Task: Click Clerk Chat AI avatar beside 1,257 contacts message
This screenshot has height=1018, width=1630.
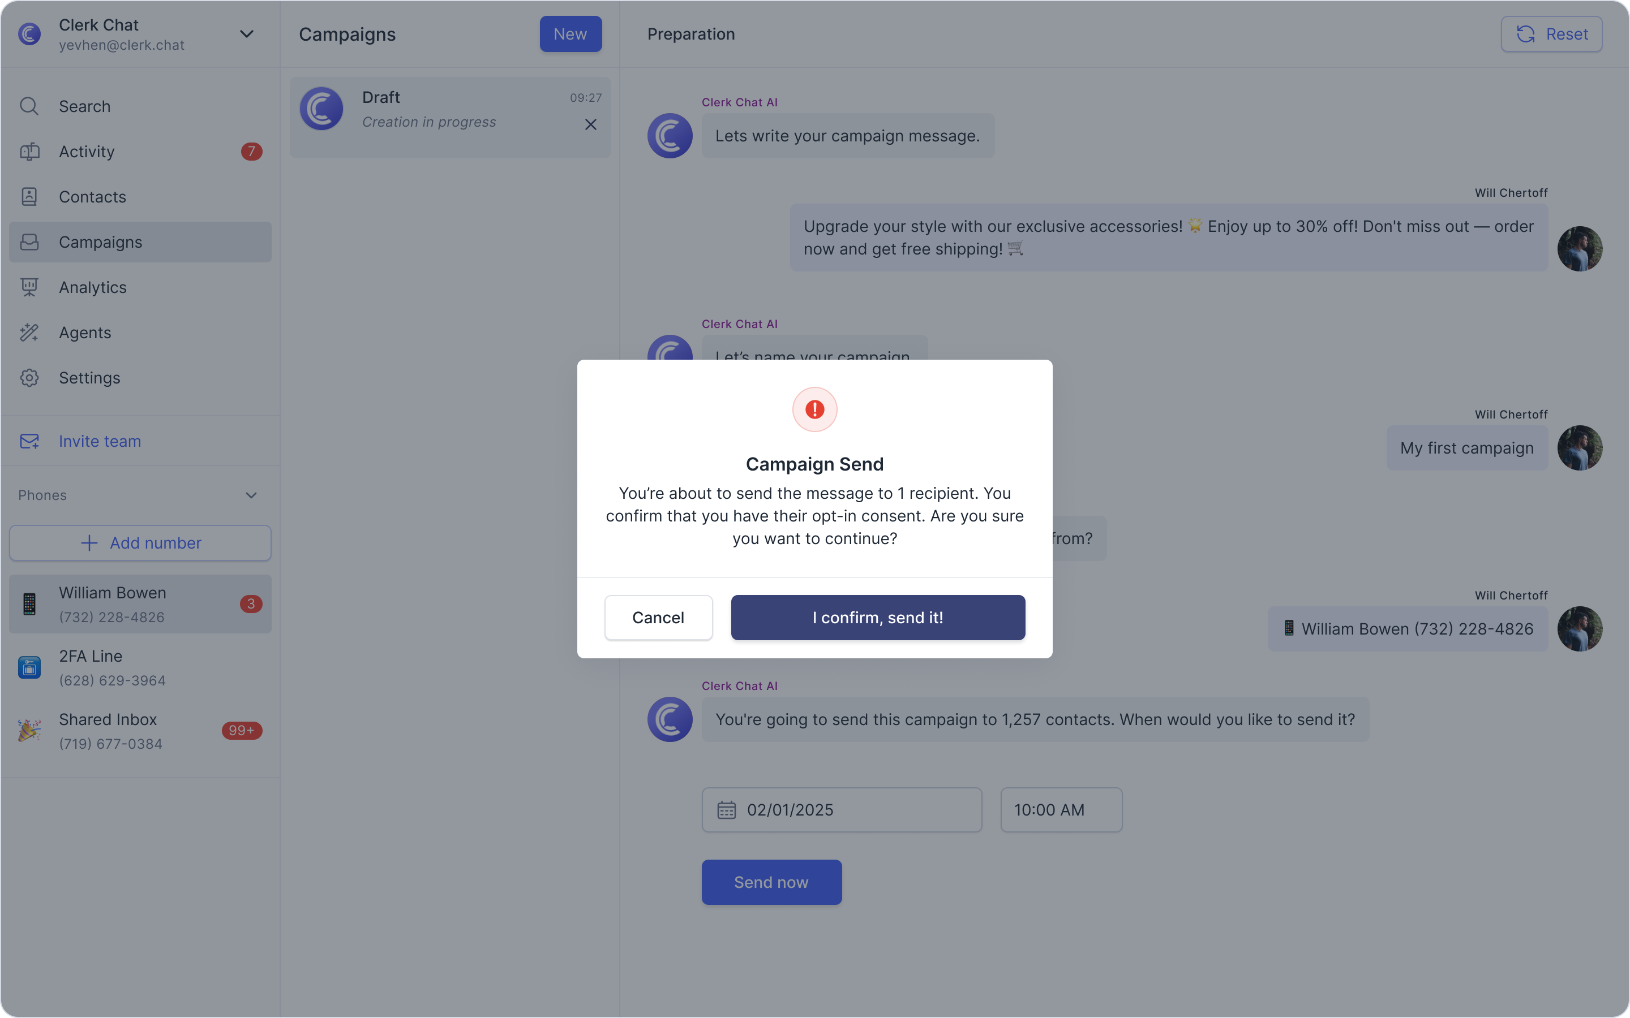Action: [670, 719]
